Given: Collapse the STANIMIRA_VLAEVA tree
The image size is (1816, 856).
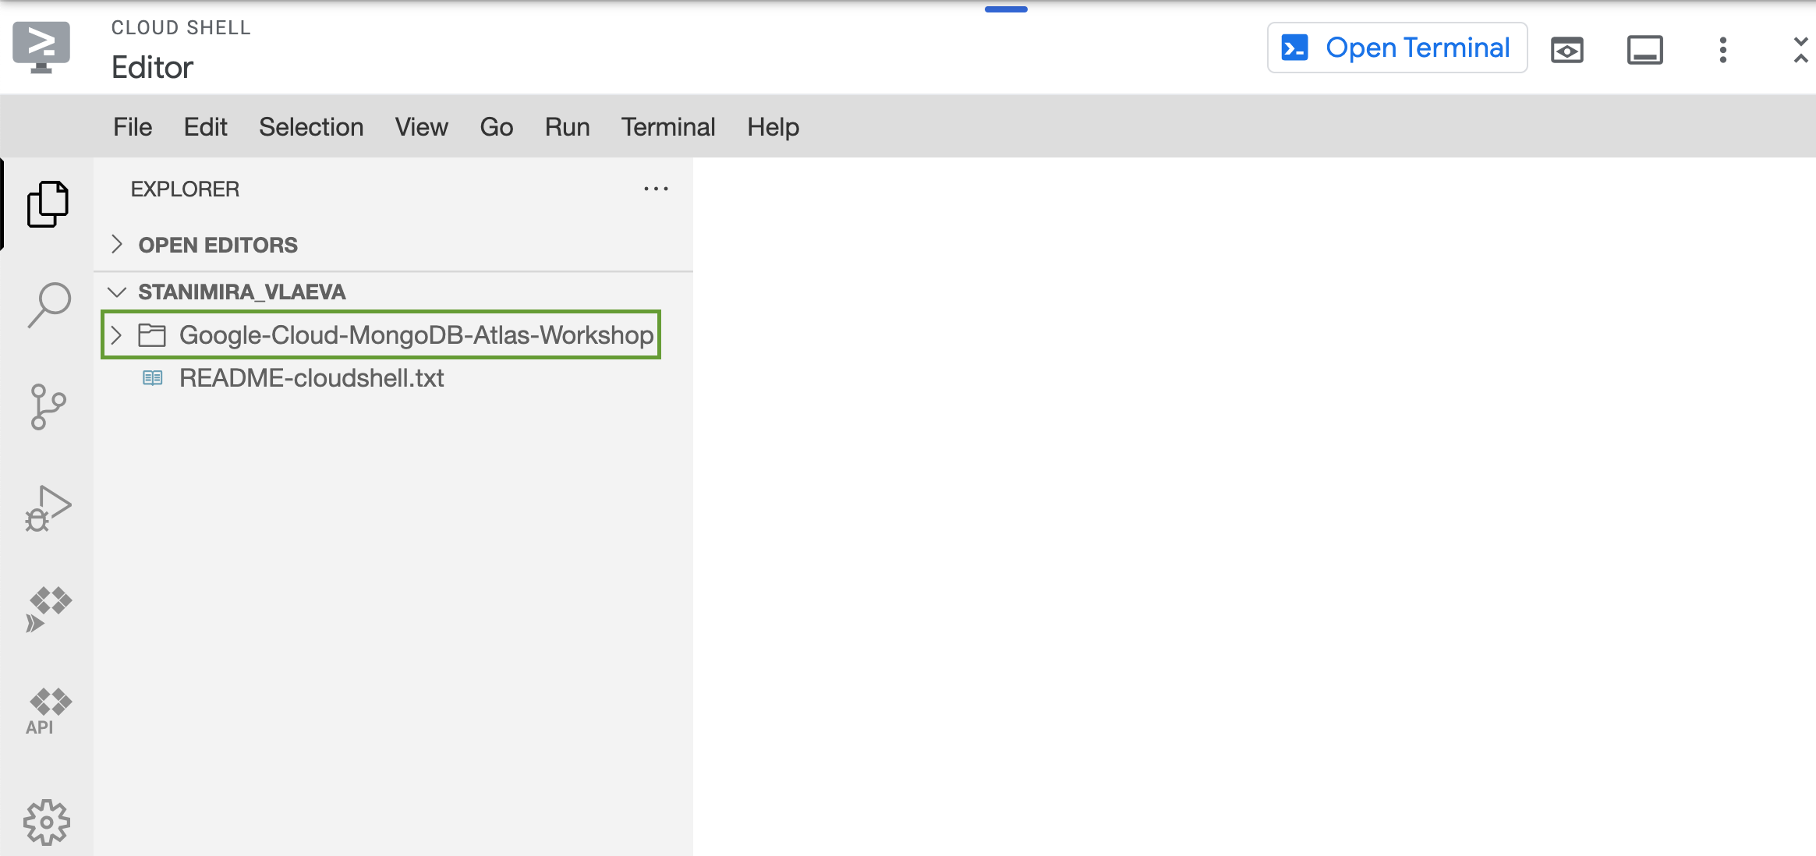Looking at the screenshot, I should tap(117, 292).
